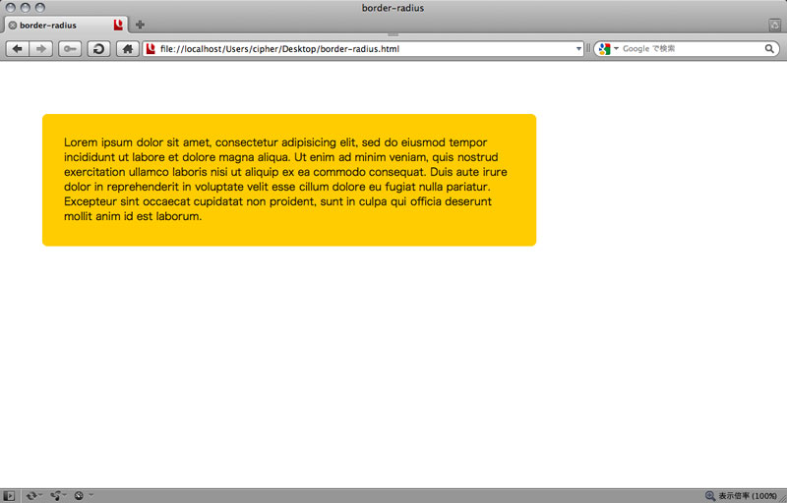
Task: Open the Google search engine dropdown
Action: [x=607, y=48]
